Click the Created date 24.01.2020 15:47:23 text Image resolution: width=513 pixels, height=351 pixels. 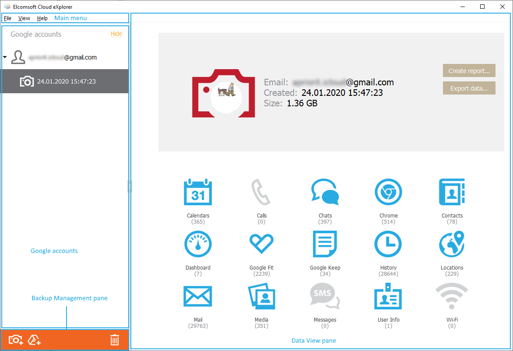pos(342,93)
